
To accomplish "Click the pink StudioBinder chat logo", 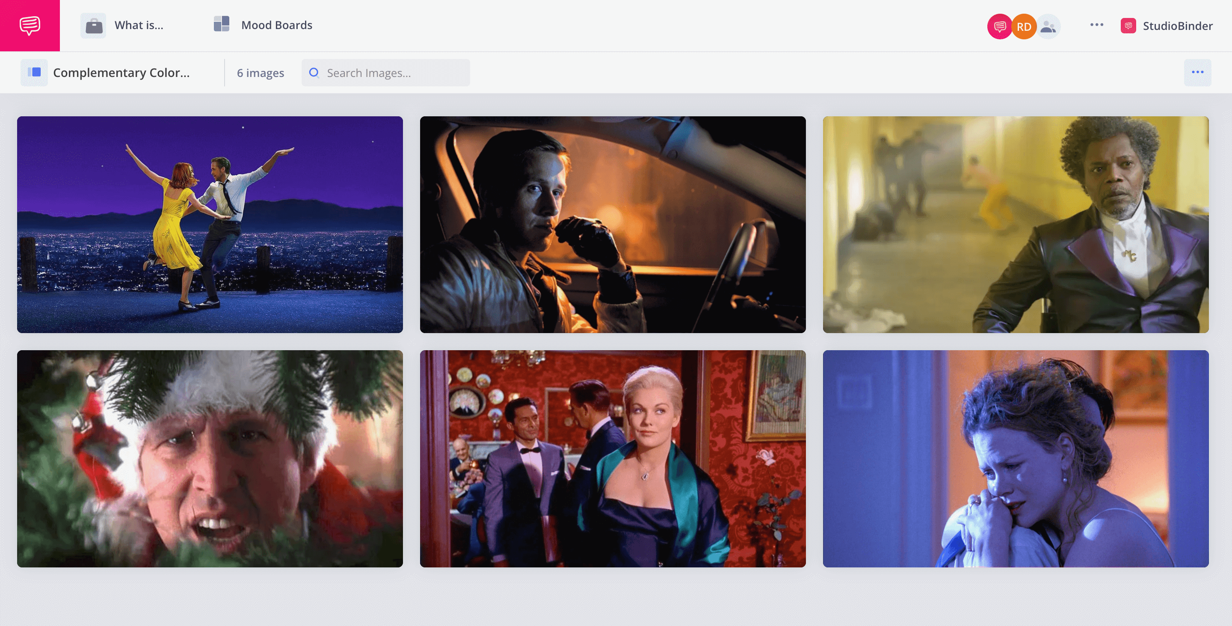I will click(30, 25).
